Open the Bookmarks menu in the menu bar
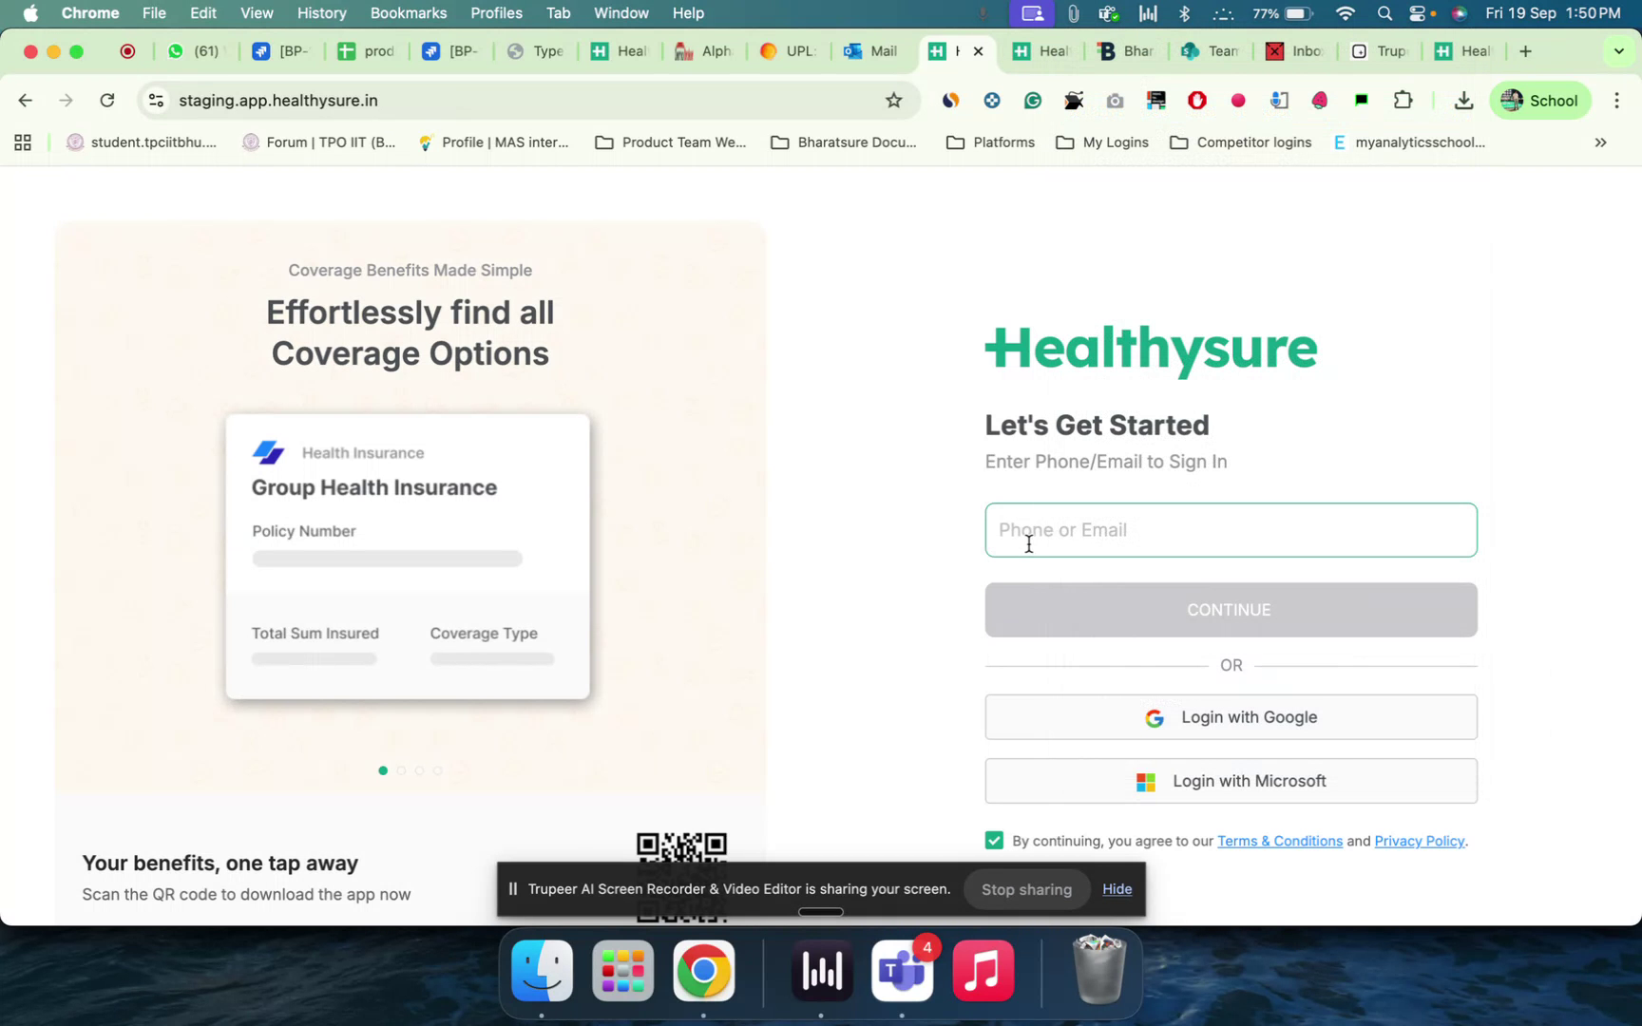The image size is (1642, 1026). (408, 13)
